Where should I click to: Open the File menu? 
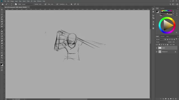click(x=5, y=1)
